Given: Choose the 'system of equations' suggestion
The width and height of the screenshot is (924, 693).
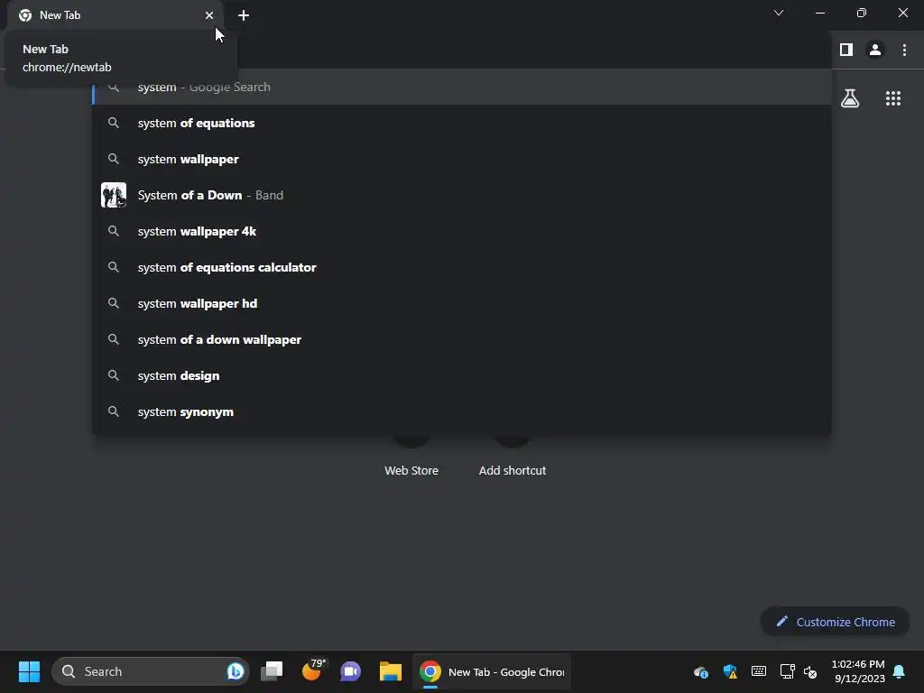Looking at the screenshot, I should tap(462, 123).
